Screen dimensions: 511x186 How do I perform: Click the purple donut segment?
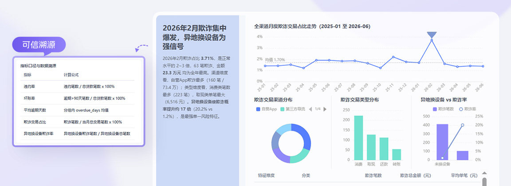click(x=280, y=156)
